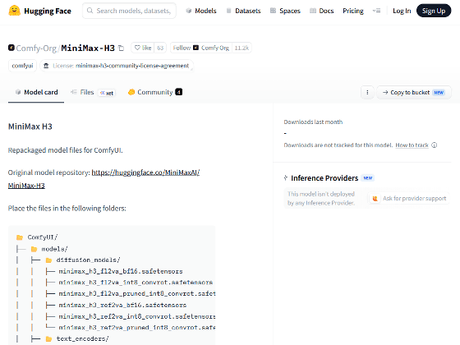The height and width of the screenshot is (345, 460).
Task: Like the MiniMax-H3 model
Action: point(143,48)
